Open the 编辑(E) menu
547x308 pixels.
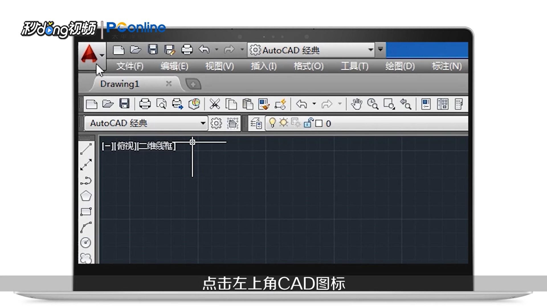tap(174, 66)
